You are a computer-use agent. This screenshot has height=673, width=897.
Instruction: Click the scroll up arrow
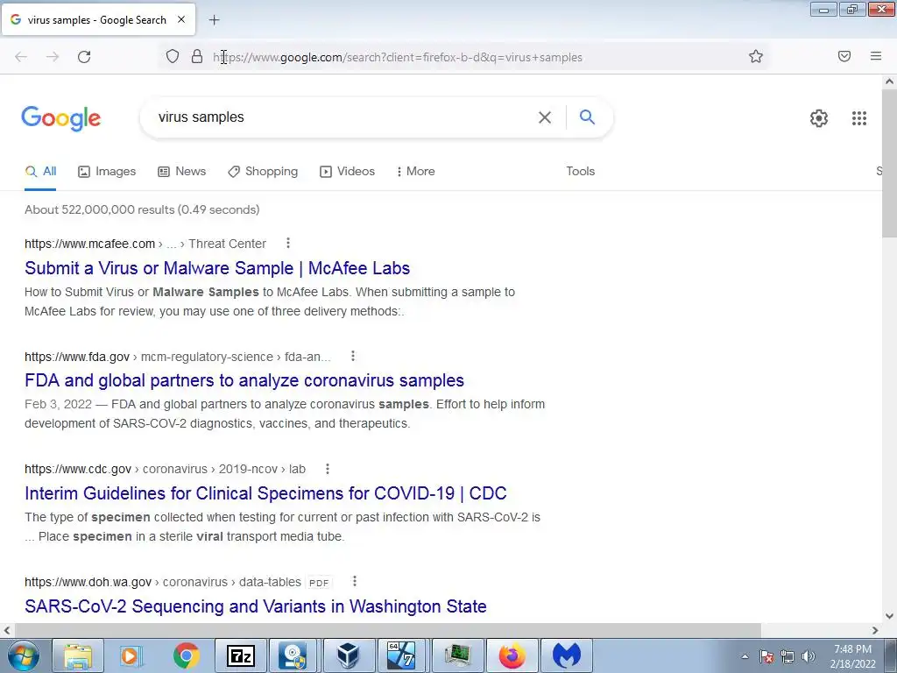tap(889, 81)
